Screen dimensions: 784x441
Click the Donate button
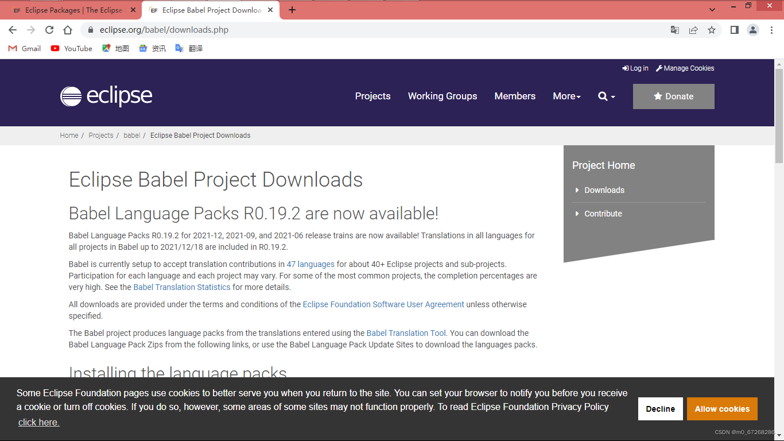(674, 96)
